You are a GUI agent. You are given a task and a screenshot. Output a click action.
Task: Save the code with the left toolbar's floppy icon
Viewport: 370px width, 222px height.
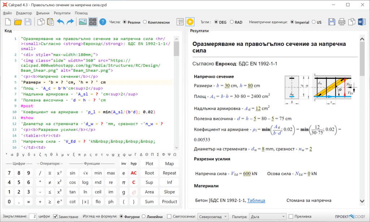click(28, 22)
